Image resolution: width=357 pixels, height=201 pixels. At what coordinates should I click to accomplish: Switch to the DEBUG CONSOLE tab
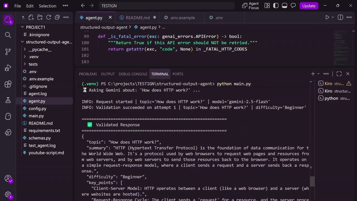tap(133, 74)
